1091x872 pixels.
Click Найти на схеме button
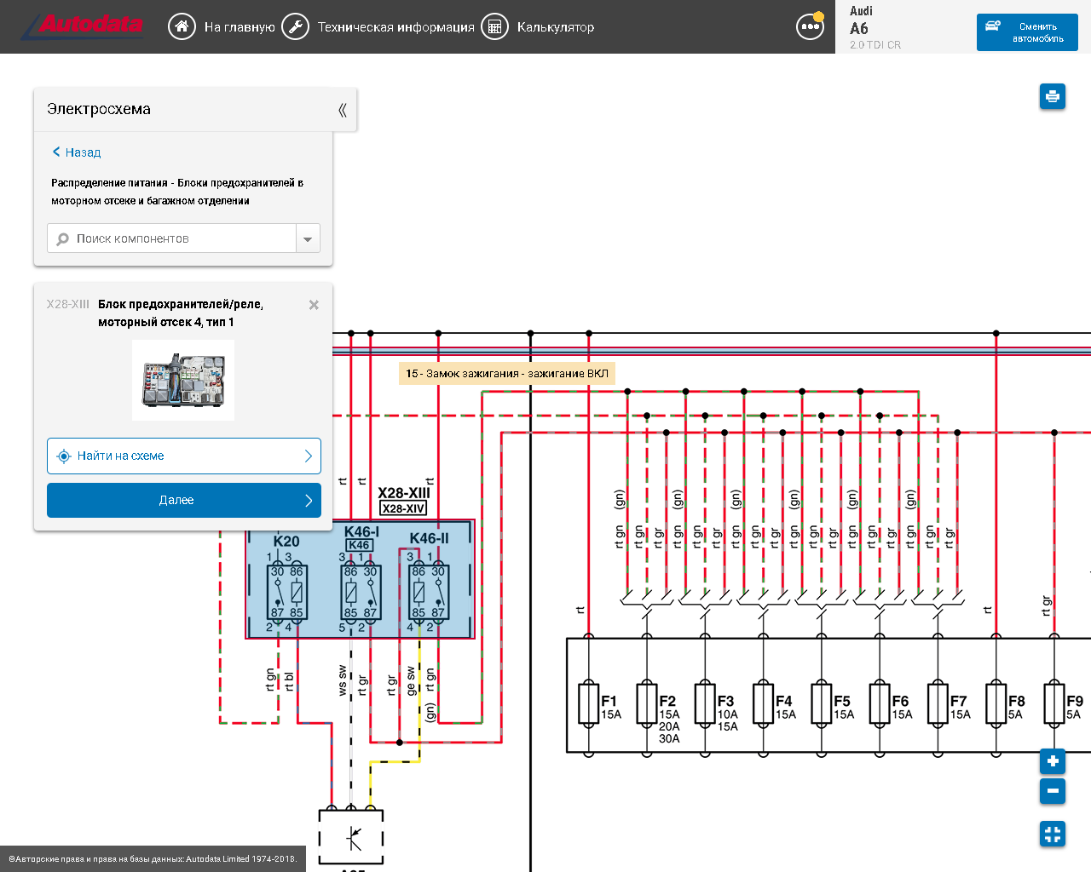click(x=184, y=456)
